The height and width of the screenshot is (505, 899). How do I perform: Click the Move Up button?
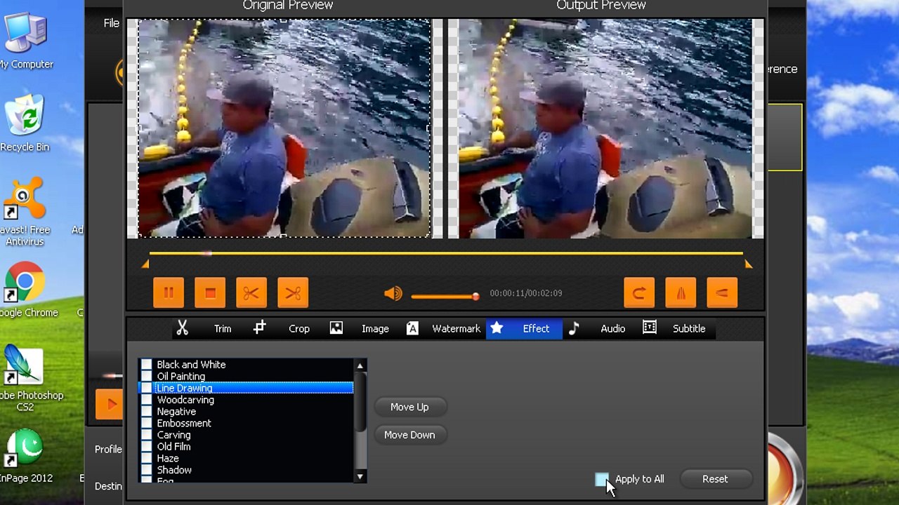click(x=409, y=407)
